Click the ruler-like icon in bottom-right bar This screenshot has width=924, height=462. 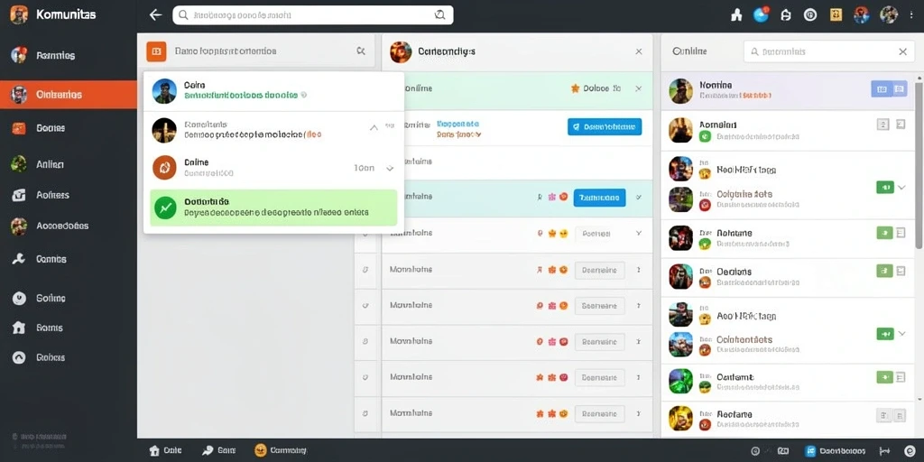tap(884, 451)
